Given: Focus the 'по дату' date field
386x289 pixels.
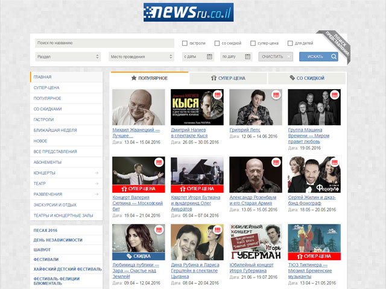Looking at the screenshot, I should pos(236,57).
